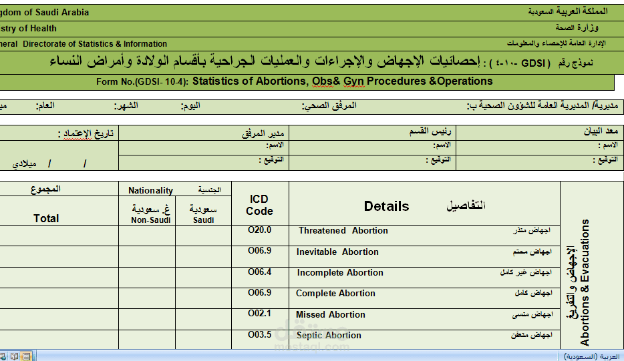The width and height of the screenshot is (624, 361).
Task: Click the 'of Health' header text
Action: pos(37,28)
